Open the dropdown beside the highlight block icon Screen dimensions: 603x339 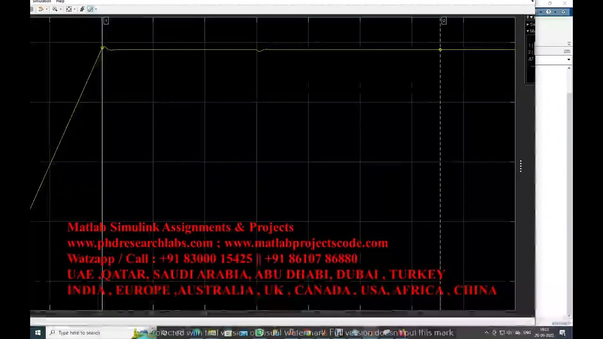pos(47,9)
